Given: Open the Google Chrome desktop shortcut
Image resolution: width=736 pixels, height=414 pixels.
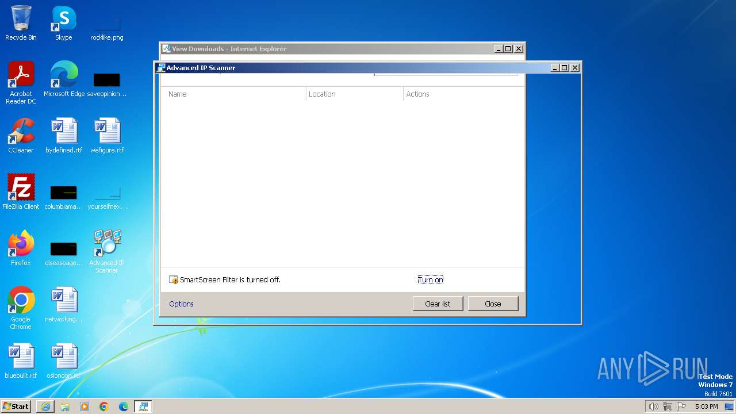Looking at the screenshot, I should (21, 308).
